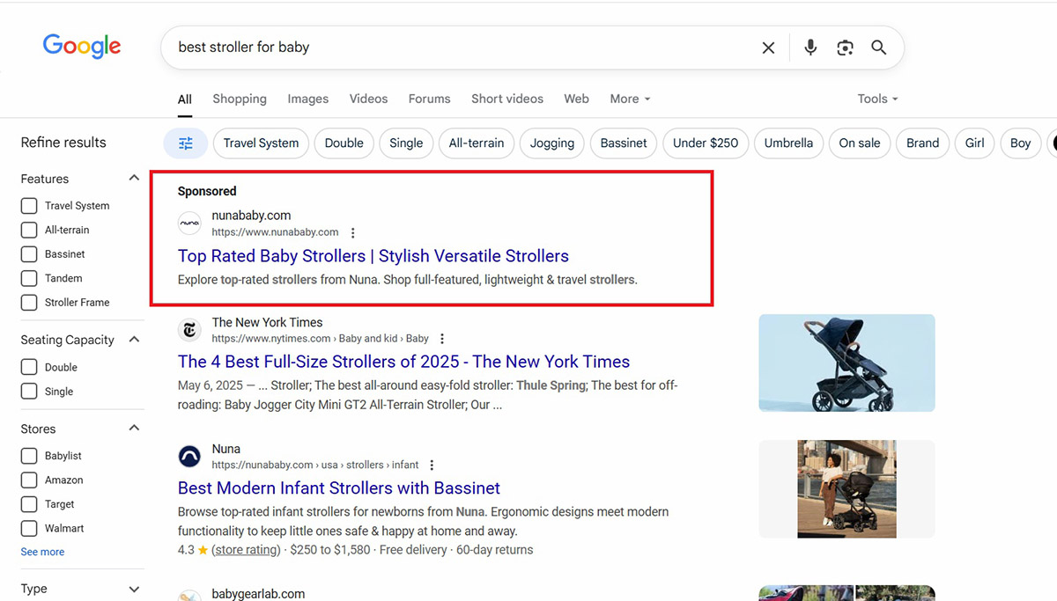Check the Bassinet feature checkbox

coord(30,253)
